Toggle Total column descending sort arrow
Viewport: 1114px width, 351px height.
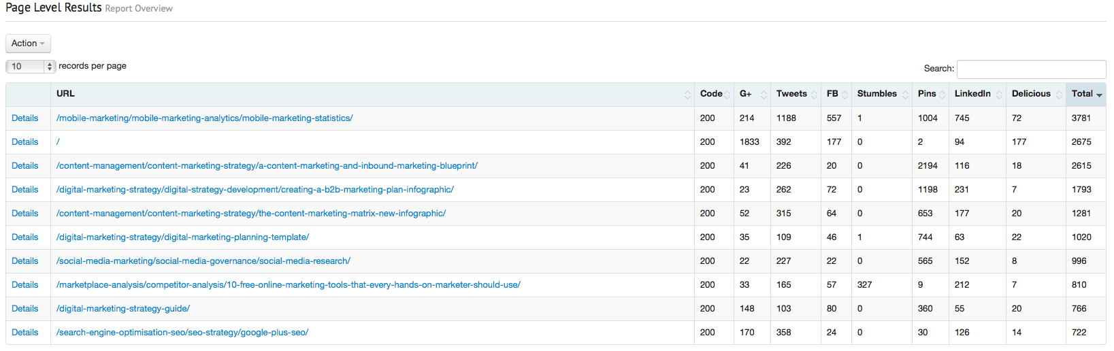(x=1099, y=95)
